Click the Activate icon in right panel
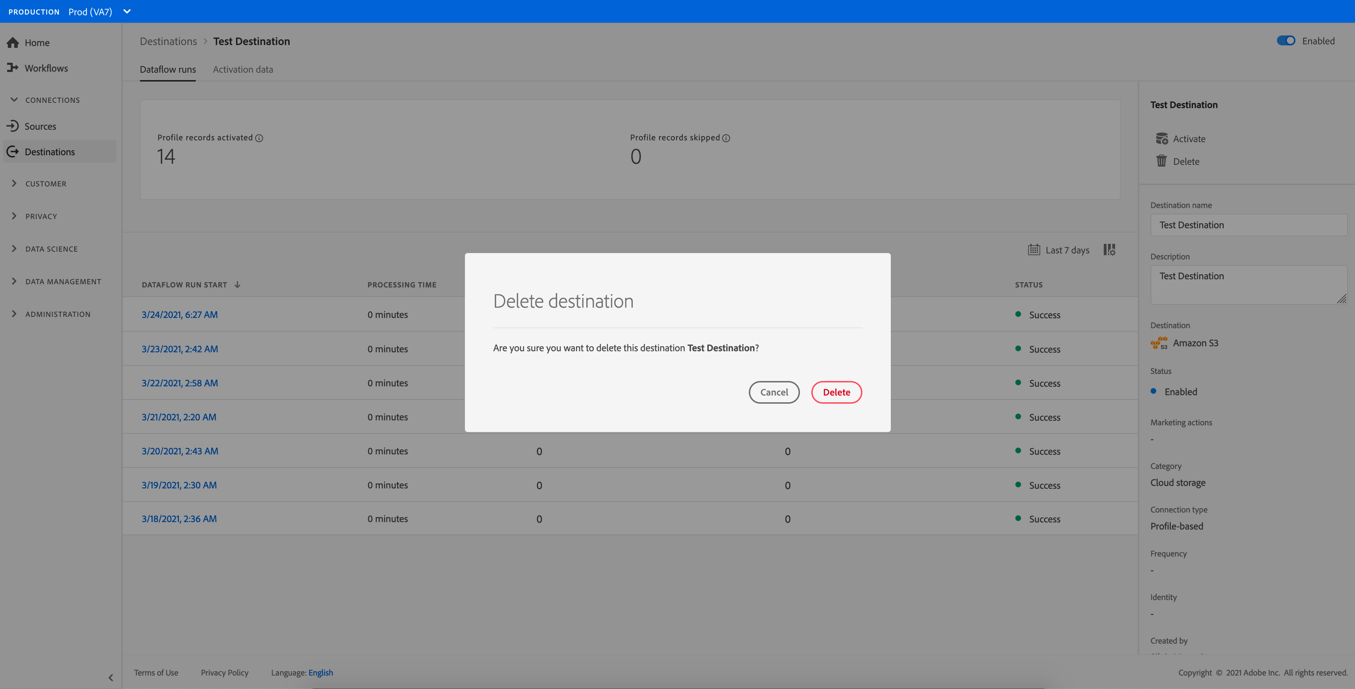 (x=1162, y=139)
